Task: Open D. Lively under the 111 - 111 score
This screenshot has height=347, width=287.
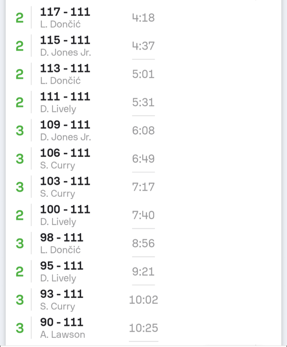Action: click(58, 109)
